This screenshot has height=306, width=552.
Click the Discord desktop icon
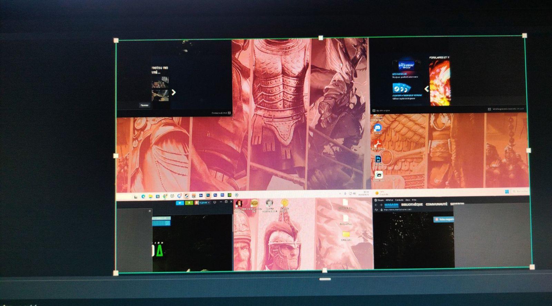[x=378, y=128]
